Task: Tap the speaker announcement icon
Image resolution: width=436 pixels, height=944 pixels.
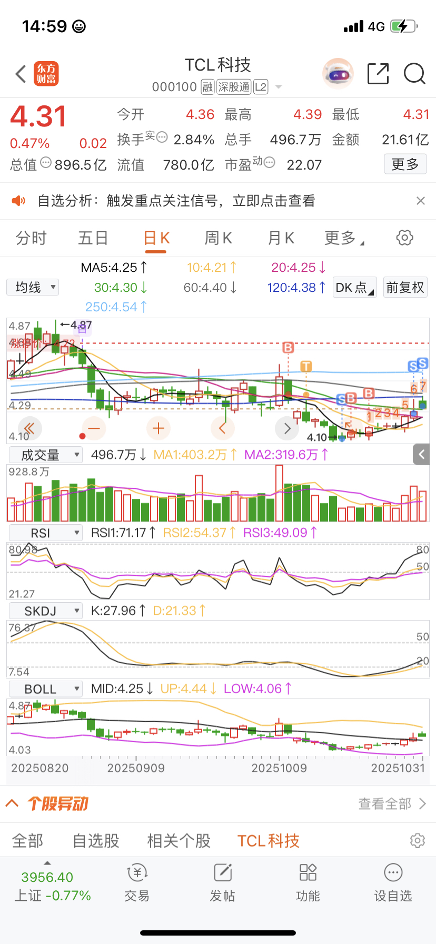Action: pyautogui.click(x=19, y=201)
